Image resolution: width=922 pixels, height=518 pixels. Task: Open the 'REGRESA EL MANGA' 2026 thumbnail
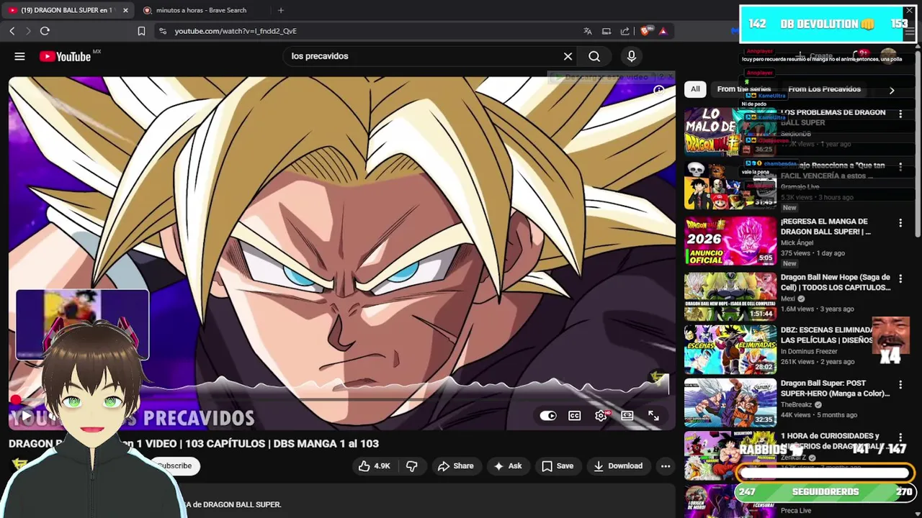pyautogui.click(x=730, y=242)
